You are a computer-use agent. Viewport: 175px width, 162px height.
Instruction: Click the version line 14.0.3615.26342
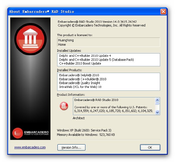97,22
